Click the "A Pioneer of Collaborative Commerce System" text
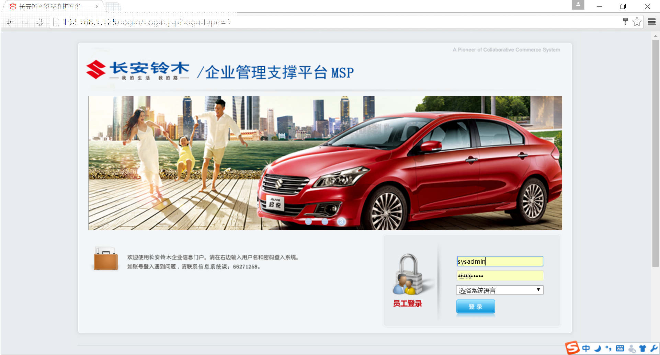 [x=506, y=50]
